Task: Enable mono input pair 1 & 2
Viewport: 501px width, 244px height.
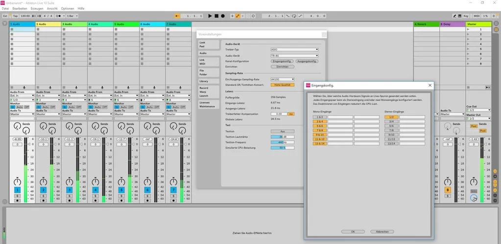Action: pyautogui.click(x=319, y=117)
